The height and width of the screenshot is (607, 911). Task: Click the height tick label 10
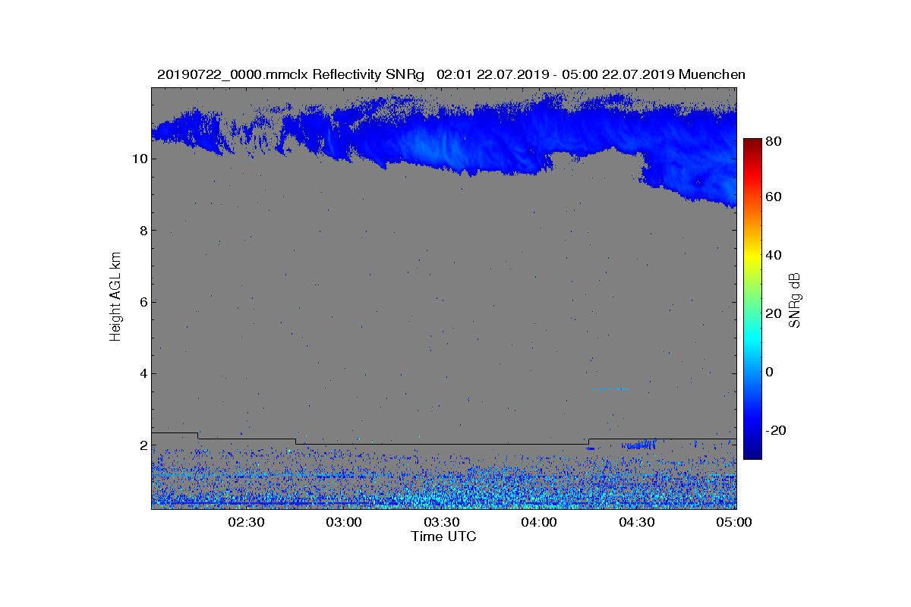click(x=140, y=159)
